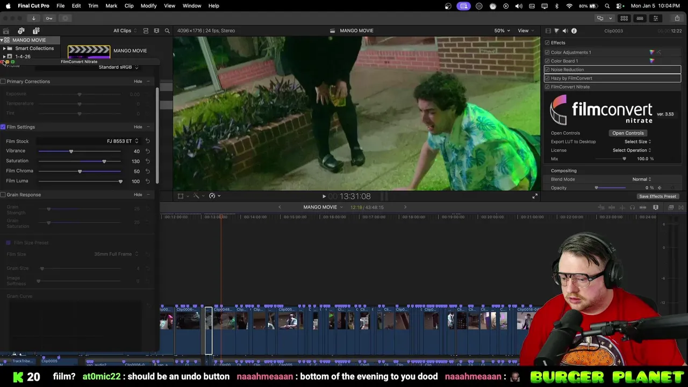
Task: Open Color Board 1 color controls icon
Action: click(x=652, y=61)
